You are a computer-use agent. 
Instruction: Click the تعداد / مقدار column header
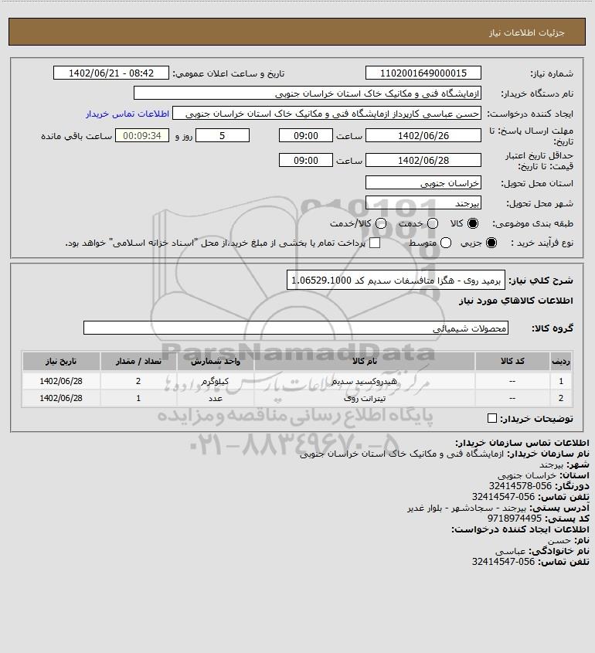[x=138, y=361]
